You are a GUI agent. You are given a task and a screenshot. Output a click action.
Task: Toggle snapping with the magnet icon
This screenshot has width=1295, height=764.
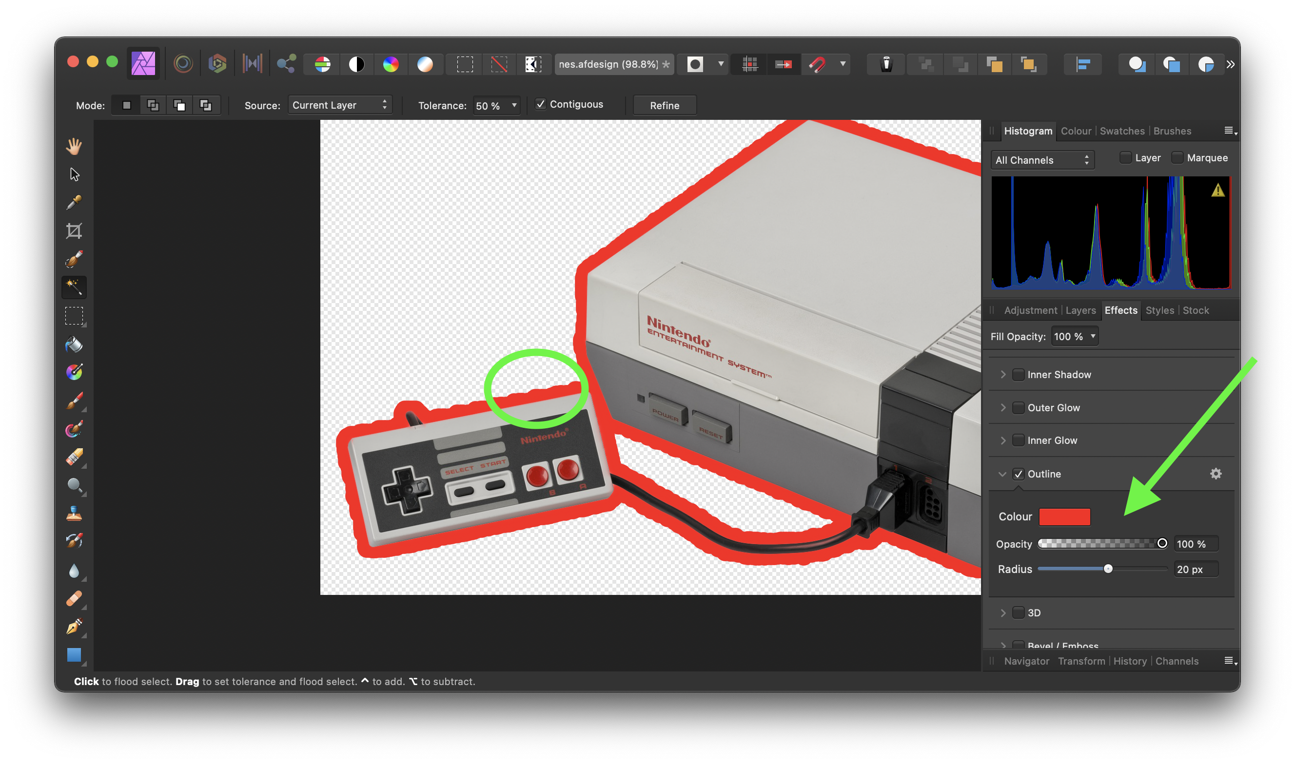tap(818, 64)
